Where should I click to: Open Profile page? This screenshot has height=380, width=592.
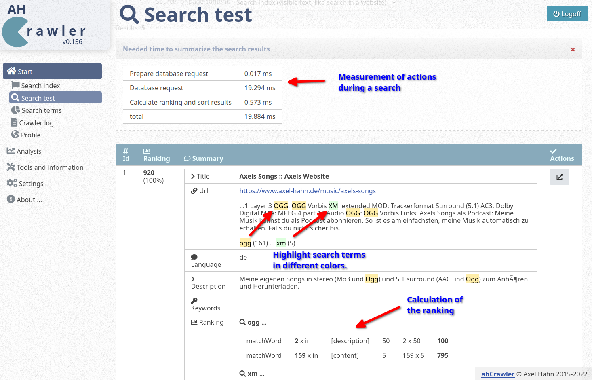tap(31, 135)
